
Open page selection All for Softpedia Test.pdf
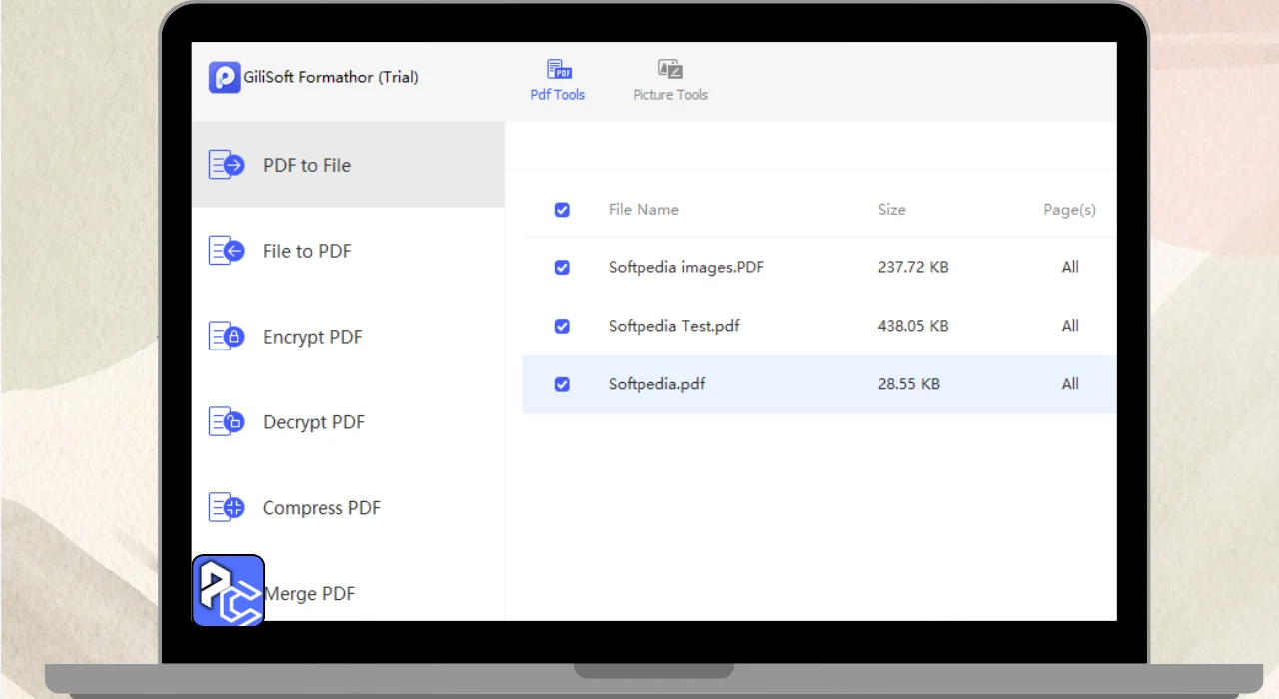[x=1070, y=326]
